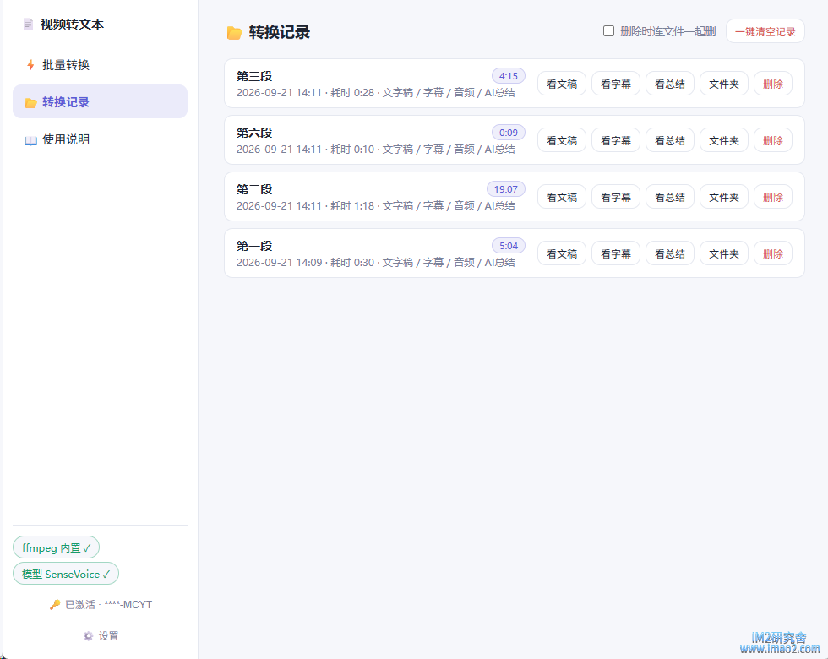Click 看字幕 in the 第二段 row

click(616, 196)
